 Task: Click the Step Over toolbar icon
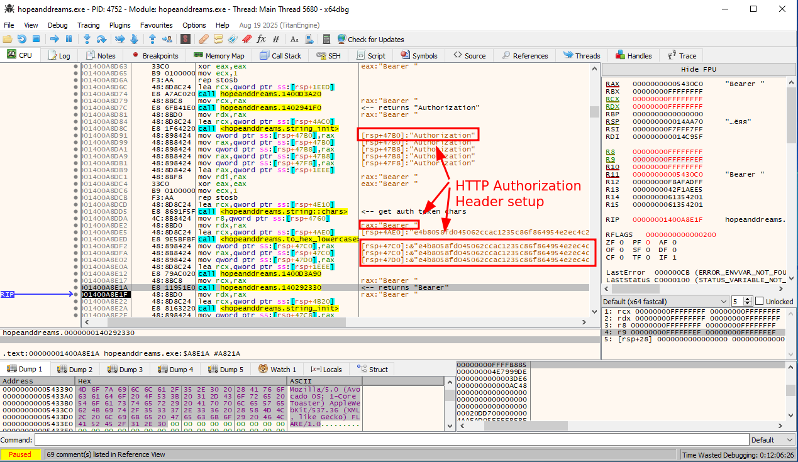[x=101, y=39]
